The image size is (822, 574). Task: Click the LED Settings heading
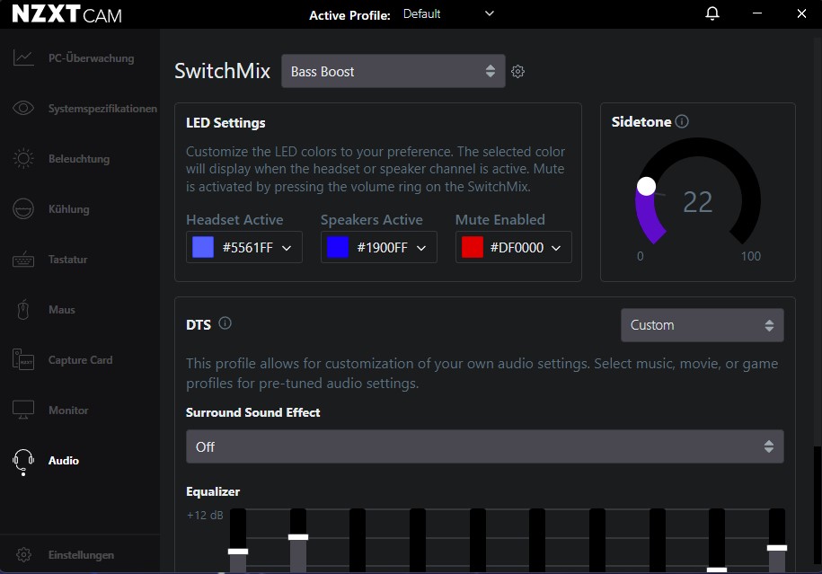[x=225, y=123]
